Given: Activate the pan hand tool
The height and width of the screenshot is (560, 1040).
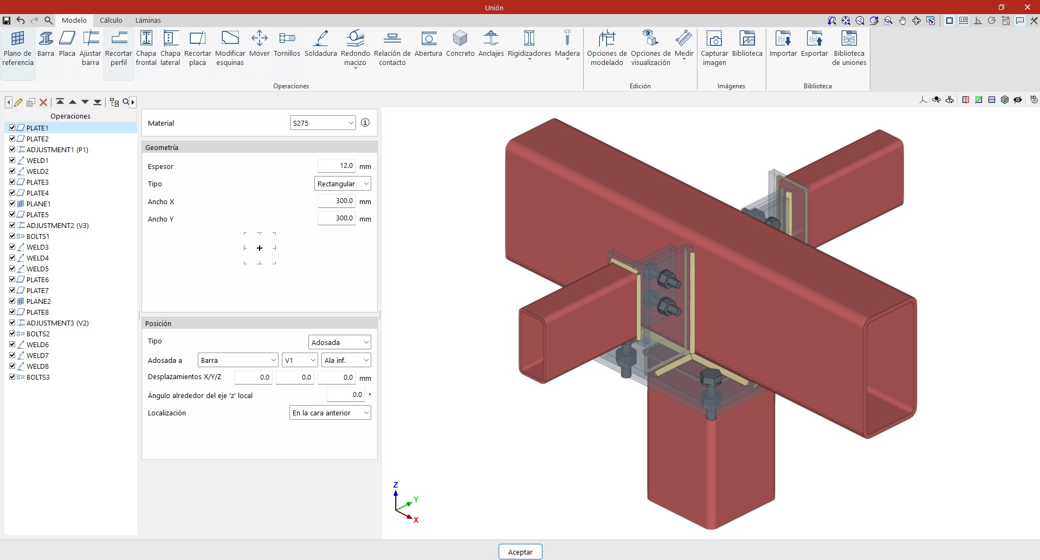Looking at the screenshot, I should 902,21.
